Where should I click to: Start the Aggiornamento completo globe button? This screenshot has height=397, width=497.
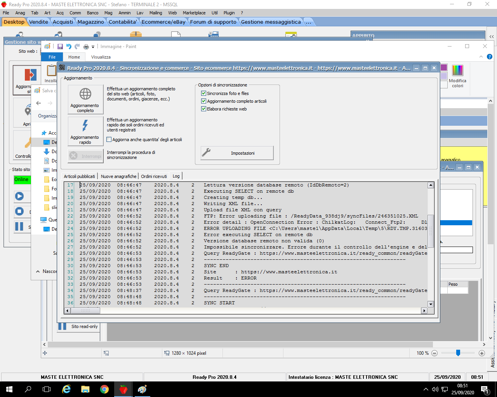[x=85, y=99]
